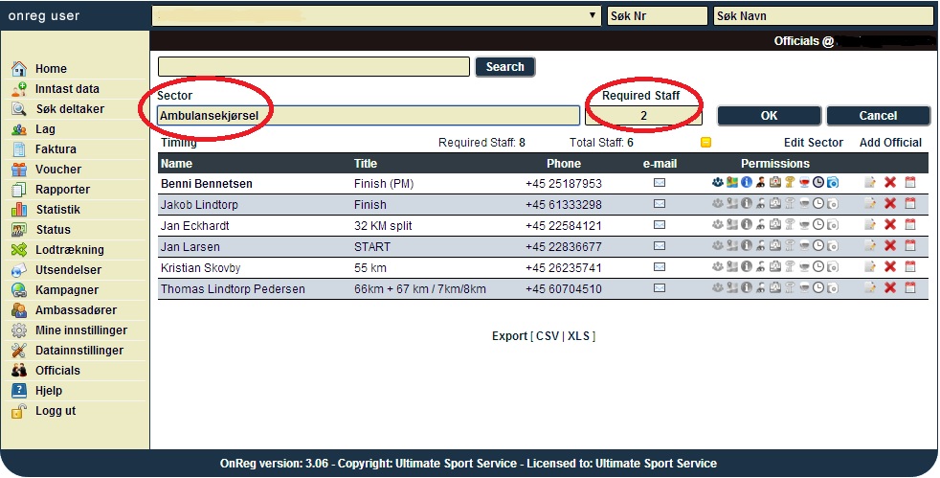Toggle Benni Bennetsen's info permission icon
Viewport: 940px width, 478px height.
[x=747, y=182]
